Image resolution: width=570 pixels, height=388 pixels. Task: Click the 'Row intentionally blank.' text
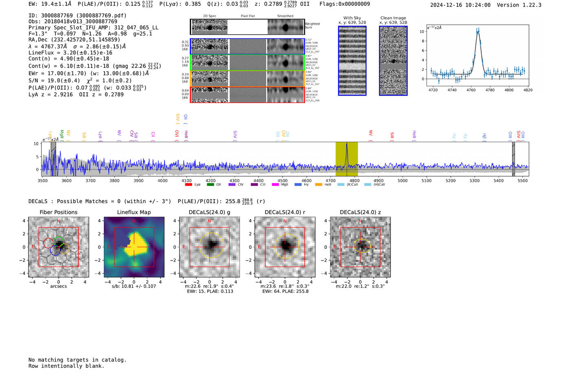click(x=66, y=366)
